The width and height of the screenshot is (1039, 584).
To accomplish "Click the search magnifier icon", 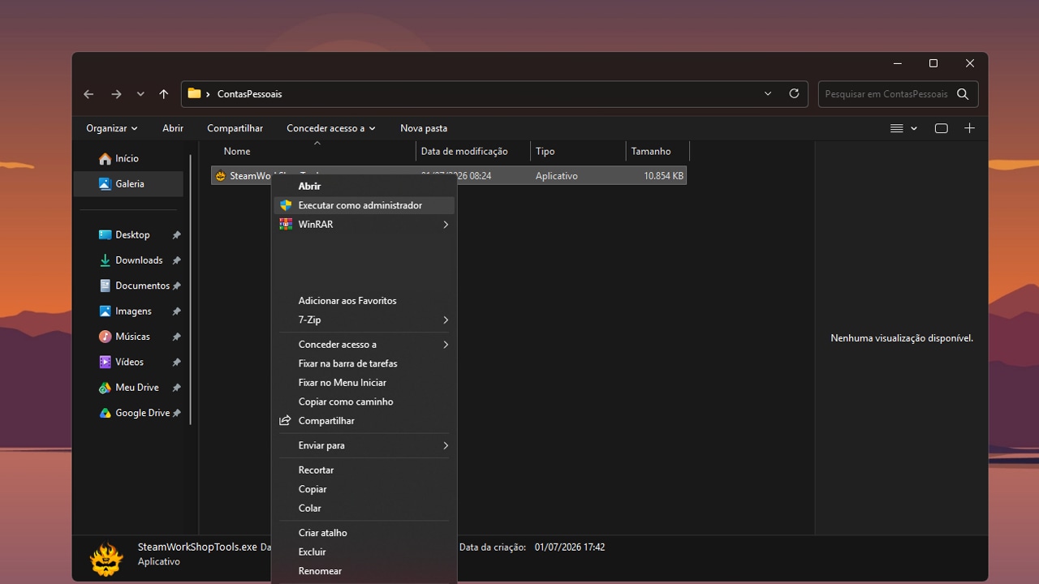I will point(963,94).
